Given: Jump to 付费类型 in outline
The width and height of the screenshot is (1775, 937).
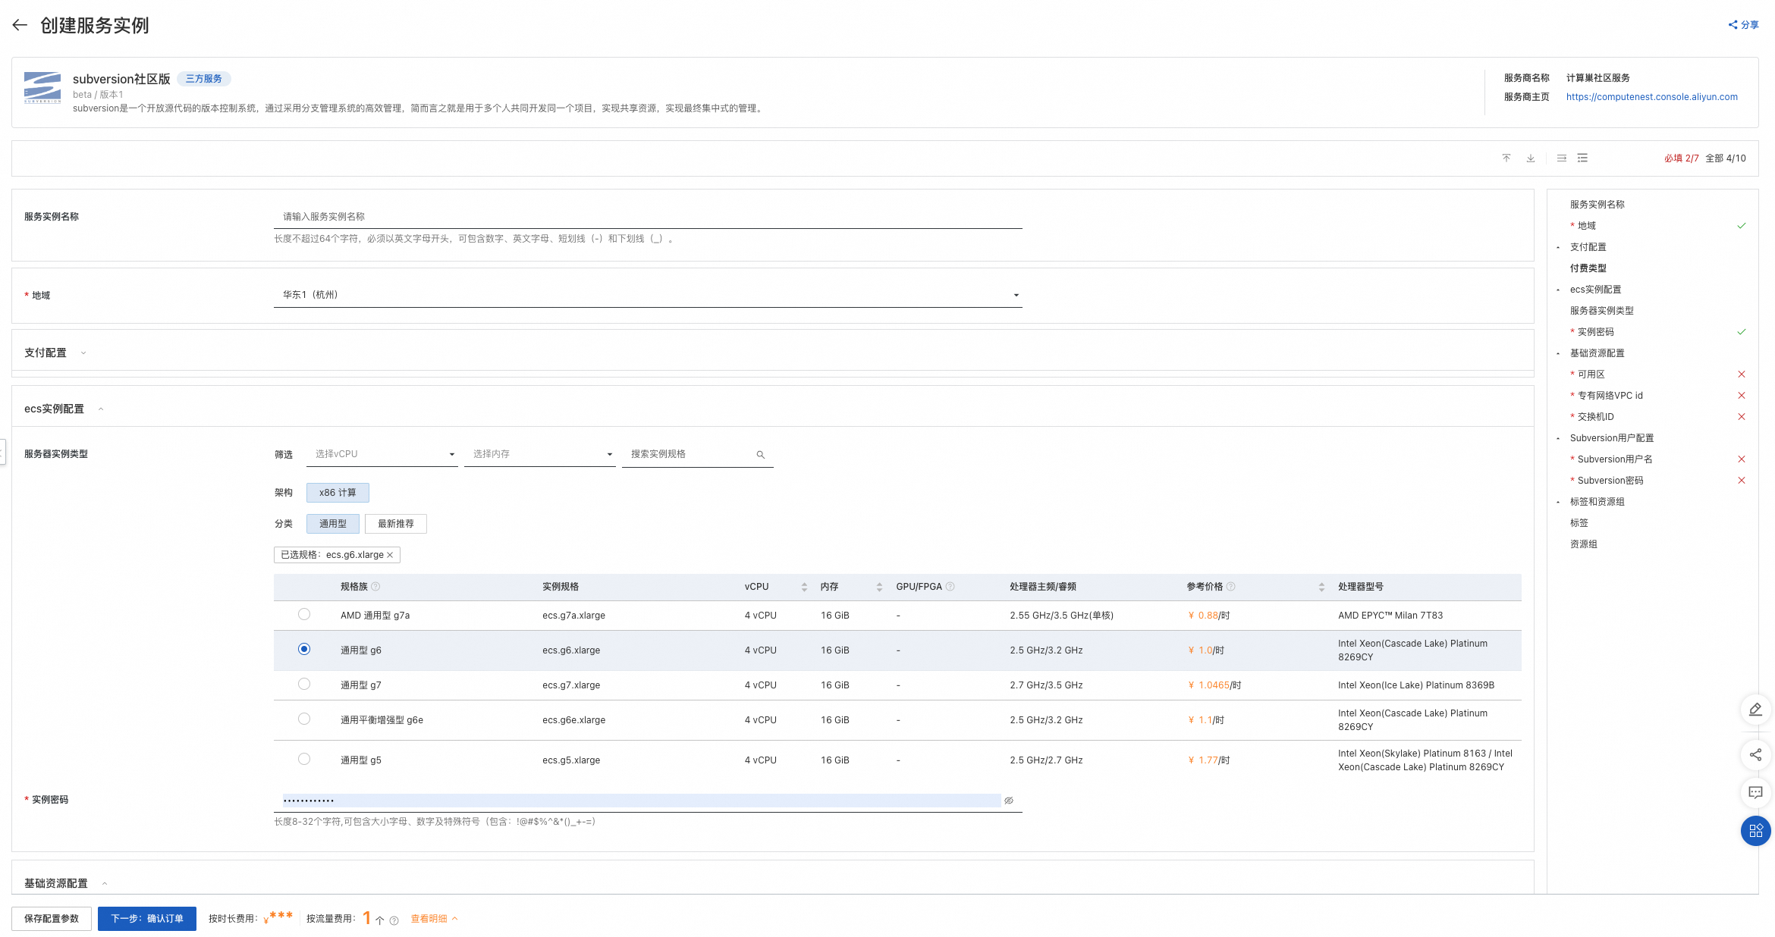Looking at the screenshot, I should [x=1588, y=268].
